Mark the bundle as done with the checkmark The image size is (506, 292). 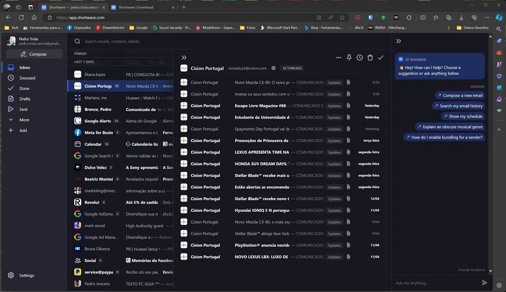pyautogui.click(x=380, y=58)
